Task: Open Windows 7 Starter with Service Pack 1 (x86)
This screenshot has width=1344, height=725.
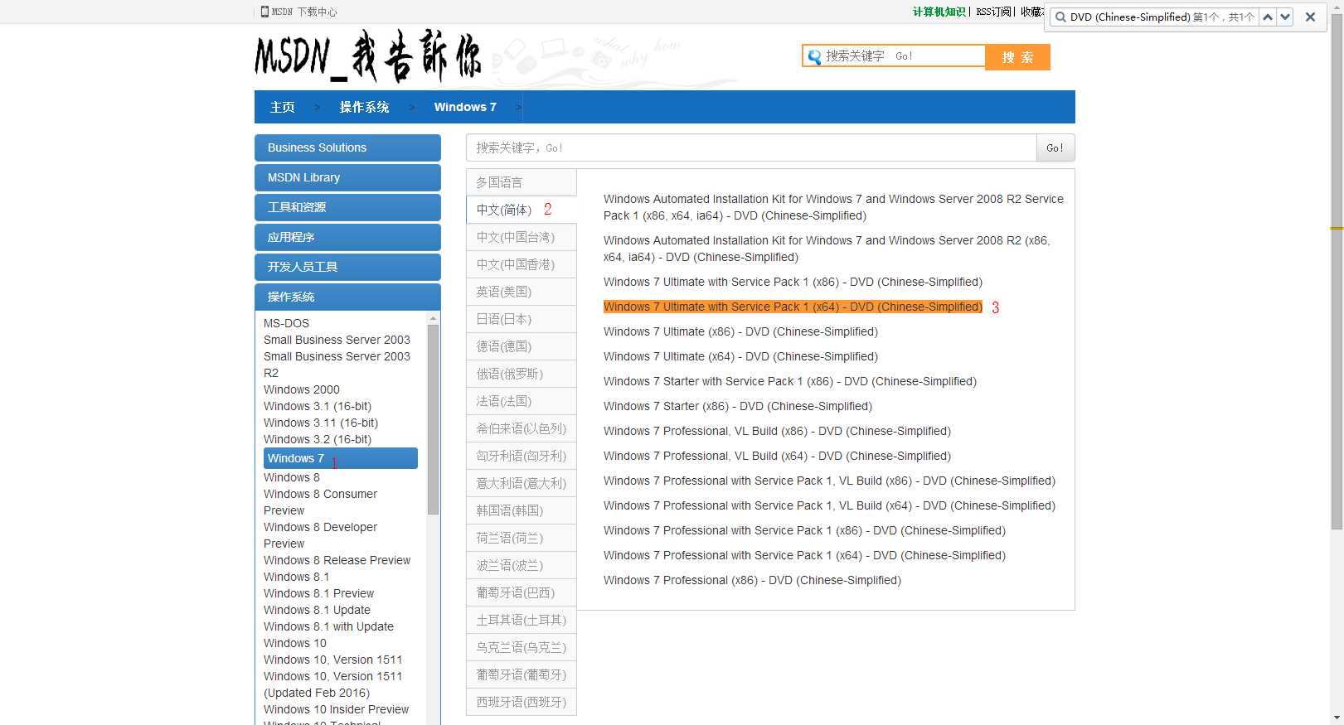Action: pyautogui.click(x=790, y=381)
